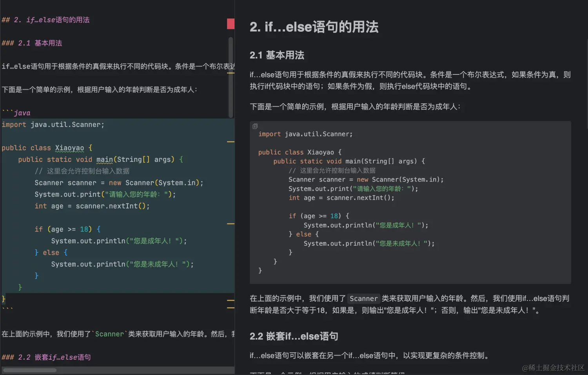The image size is (588, 375).
Task: Click the '## 2. if…else语句的用法' line in editor
Action: click(x=45, y=20)
